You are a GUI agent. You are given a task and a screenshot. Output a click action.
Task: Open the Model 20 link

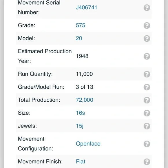[79, 38]
